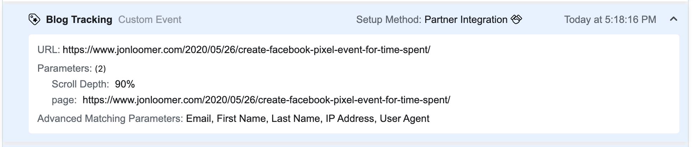This screenshot has height=147, width=693.
Task: Click the Parameters (2) heading
Action: [x=71, y=68]
